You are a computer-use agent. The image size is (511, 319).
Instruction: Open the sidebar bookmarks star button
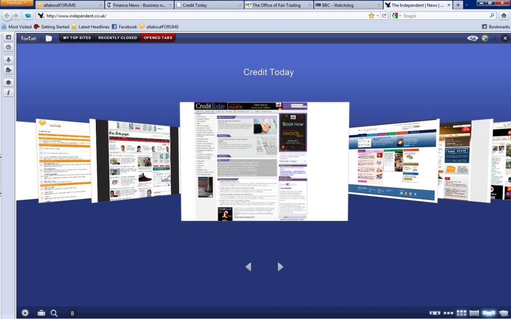pyautogui.click(x=9, y=37)
